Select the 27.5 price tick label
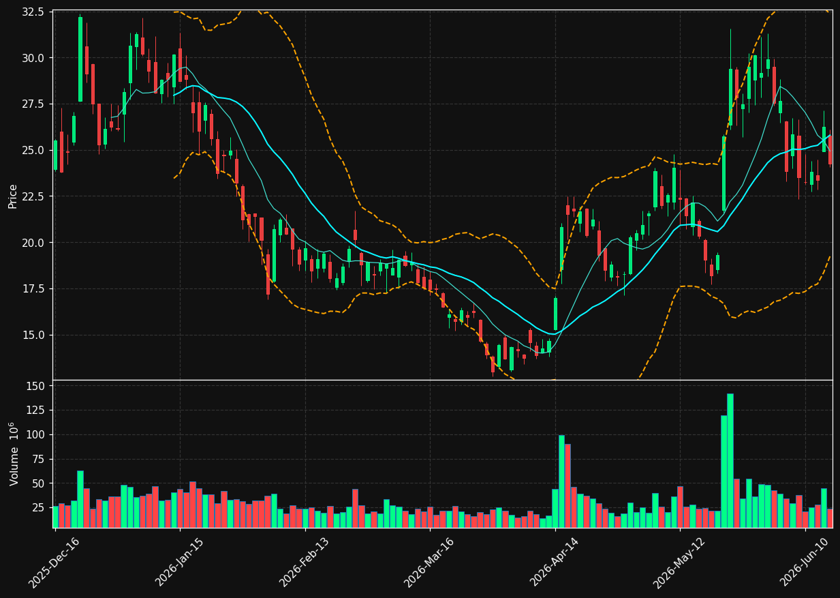Image resolution: width=840 pixels, height=598 pixels. pos(34,104)
